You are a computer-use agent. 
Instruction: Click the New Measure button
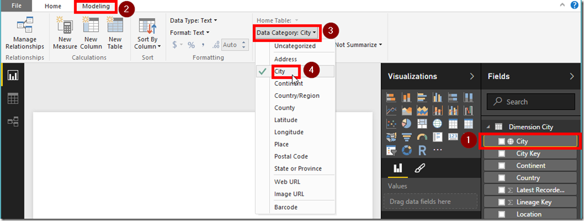[x=65, y=33]
